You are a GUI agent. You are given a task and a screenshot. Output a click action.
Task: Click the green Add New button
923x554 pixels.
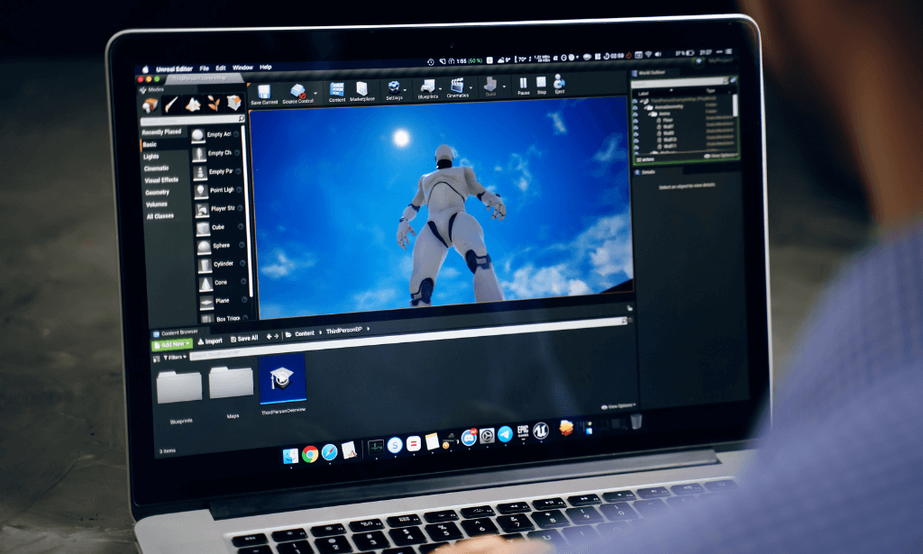coord(172,344)
